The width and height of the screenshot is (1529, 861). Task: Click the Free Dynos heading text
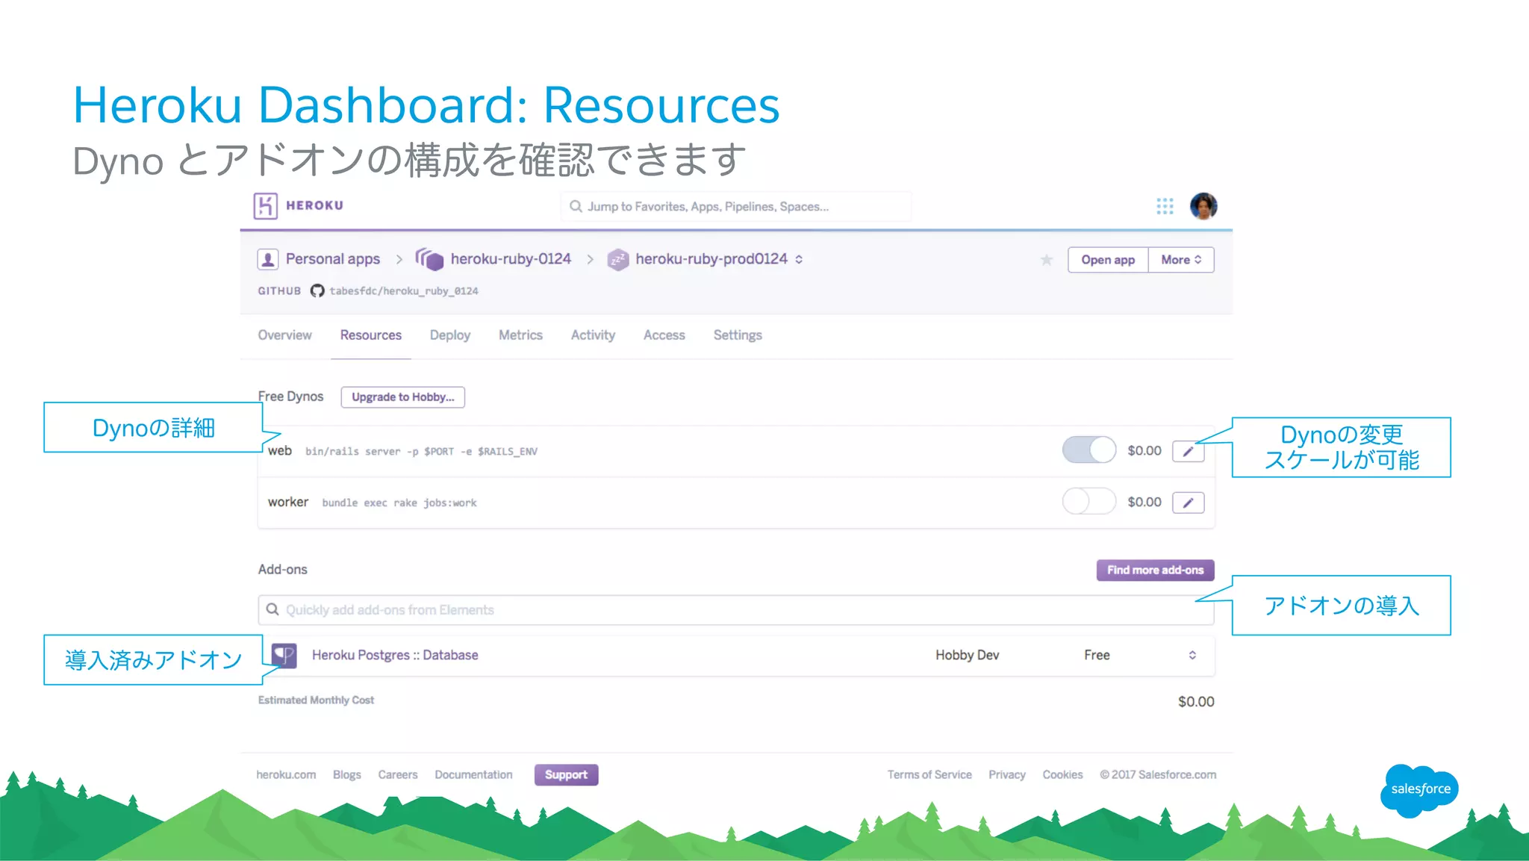click(290, 397)
